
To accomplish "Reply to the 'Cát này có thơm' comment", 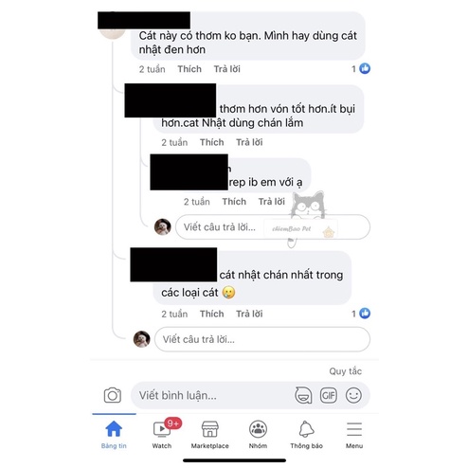I will 227,69.
